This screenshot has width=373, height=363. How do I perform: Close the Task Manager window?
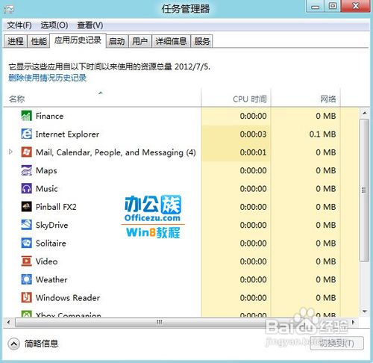(x=356, y=6)
